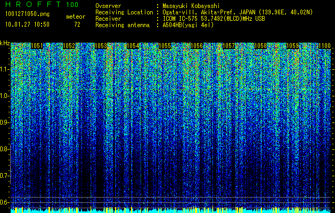Click the 1058 time marker
The image size is (335, 213).
(260, 46)
